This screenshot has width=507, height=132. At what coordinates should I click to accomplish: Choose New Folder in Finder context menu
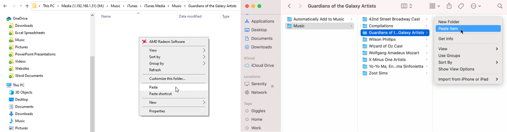click(468, 22)
